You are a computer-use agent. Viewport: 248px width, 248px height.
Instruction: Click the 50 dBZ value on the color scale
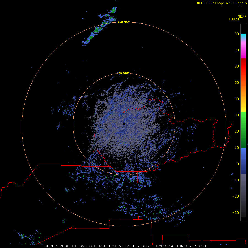pos(237,83)
